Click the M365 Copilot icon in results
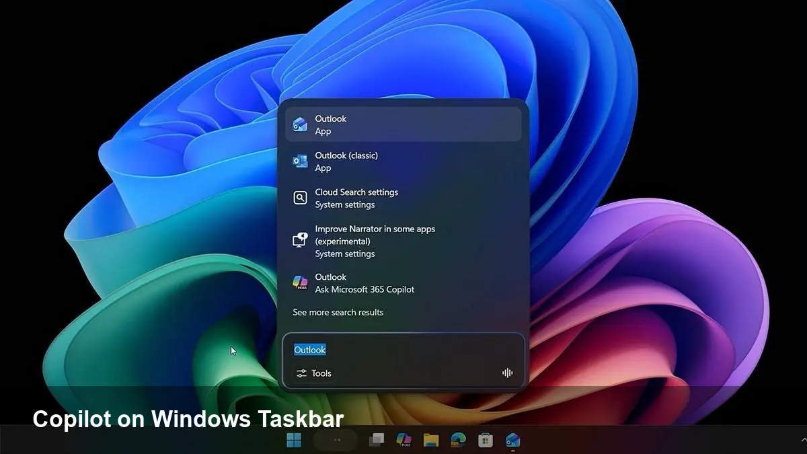This screenshot has width=807, height=454. click(x=300, y=283)
